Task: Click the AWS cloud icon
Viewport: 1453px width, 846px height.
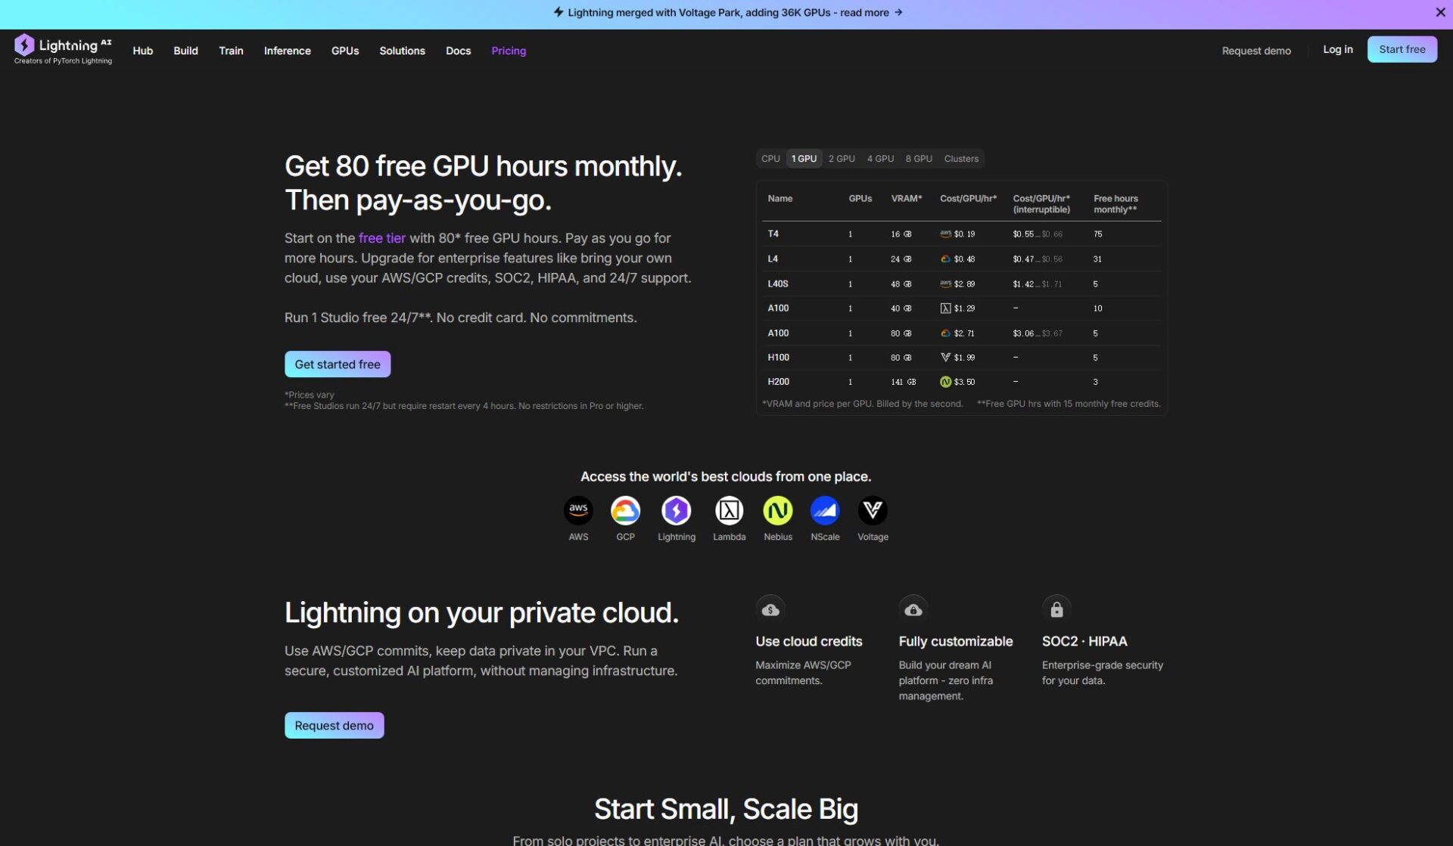Action: point(578,510)
